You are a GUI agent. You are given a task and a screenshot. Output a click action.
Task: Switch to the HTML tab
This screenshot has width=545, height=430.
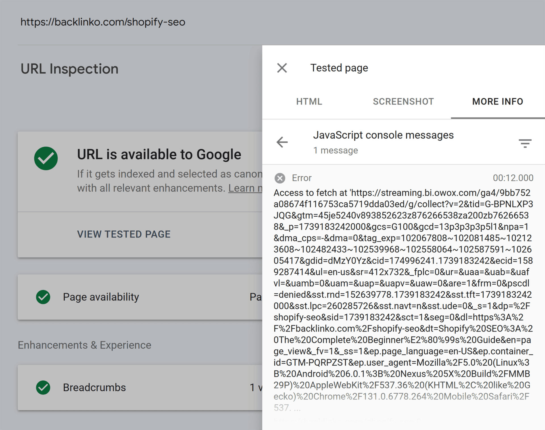tap(309, 101)
